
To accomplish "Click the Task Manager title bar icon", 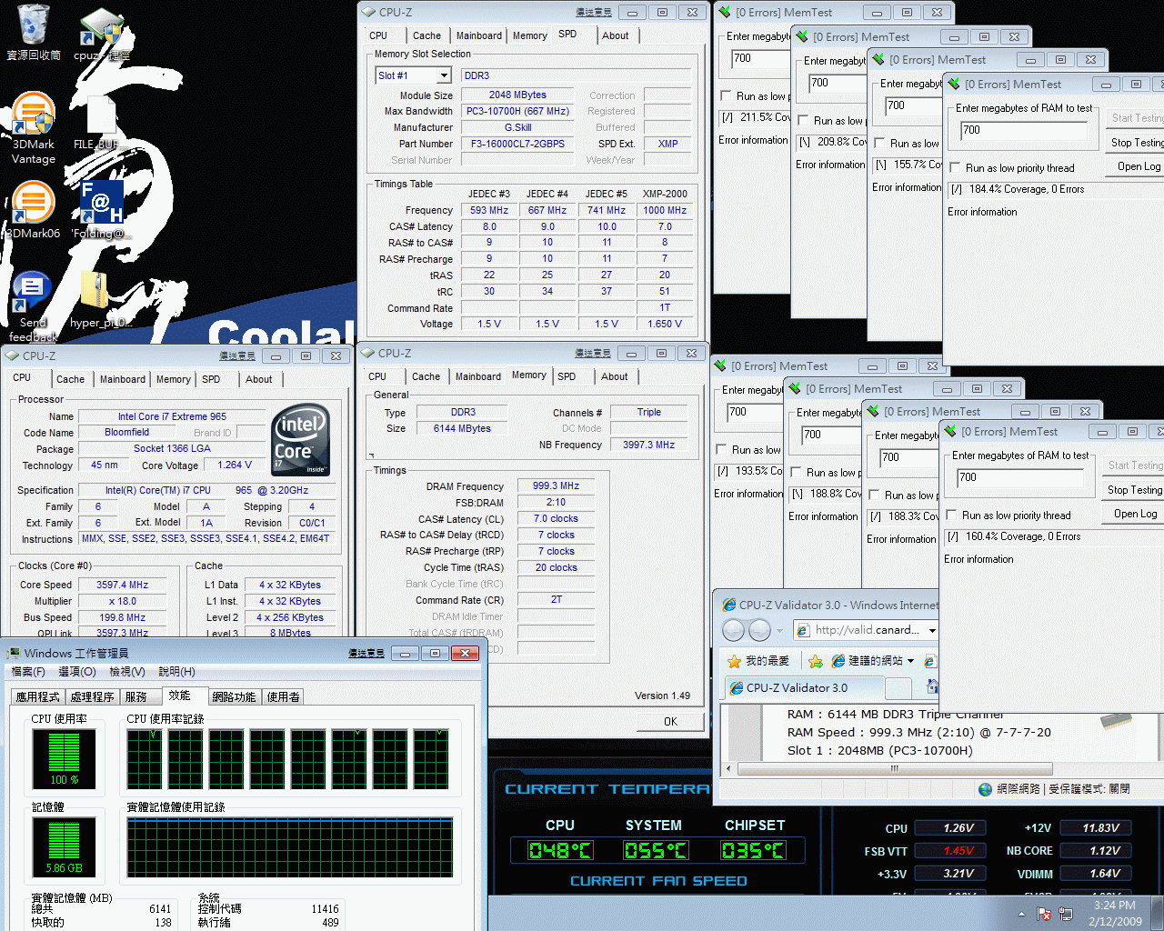I will pos(14,653).
